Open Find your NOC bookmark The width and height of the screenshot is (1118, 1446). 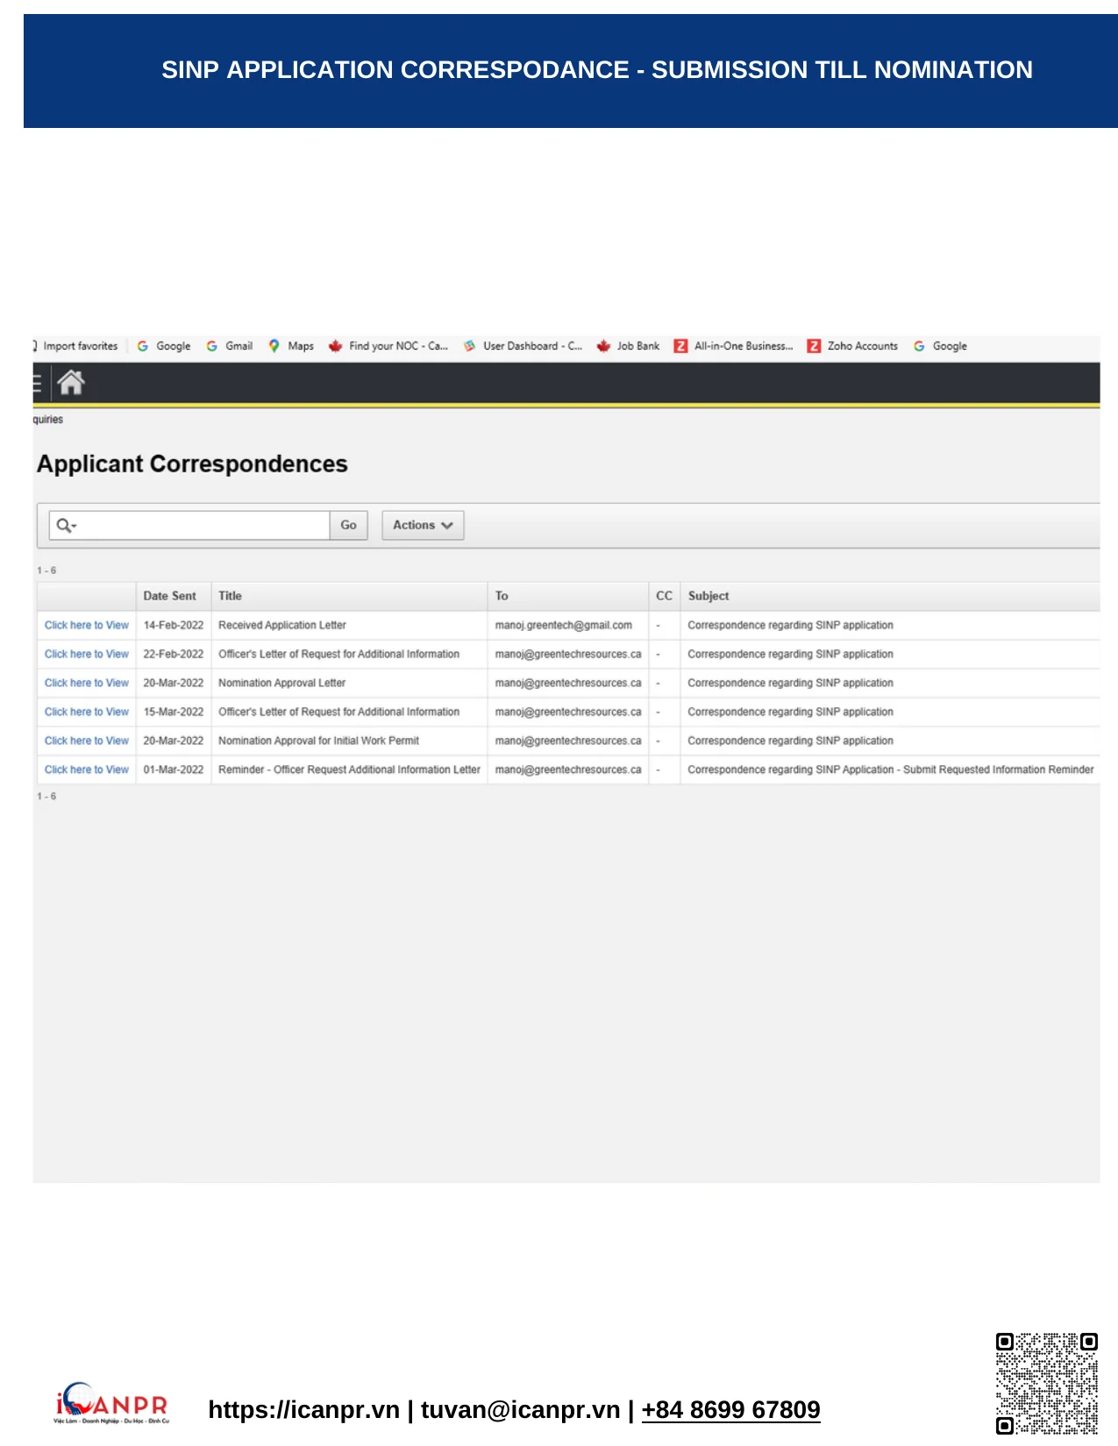tap(388, 346)
